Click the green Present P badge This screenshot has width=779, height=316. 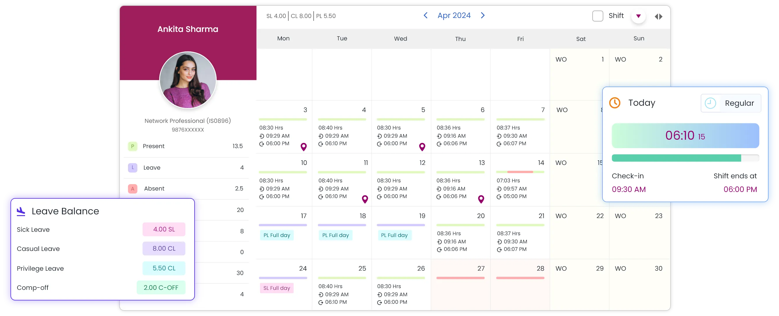pos(132,146)
